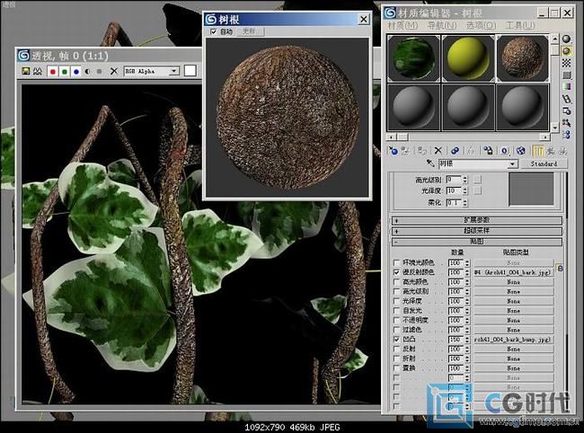Viewport: 584px width, 433px height.
Task: Enable the 高光颜色 map checkbox
Action: click(396, 282)
